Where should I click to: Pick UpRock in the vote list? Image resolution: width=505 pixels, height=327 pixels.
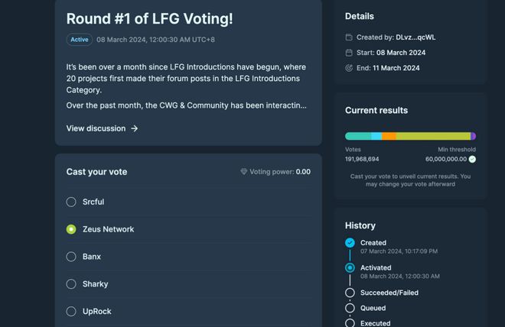(x=71, y=312)
